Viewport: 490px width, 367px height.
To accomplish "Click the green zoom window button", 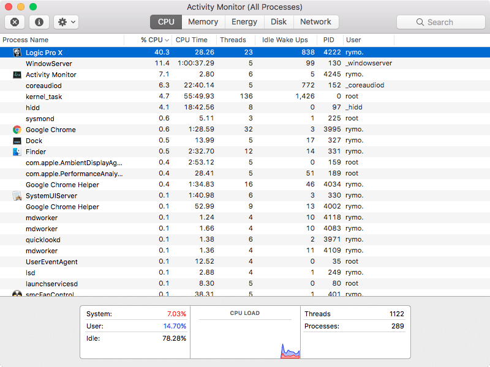I will click(x=33, y=7).
